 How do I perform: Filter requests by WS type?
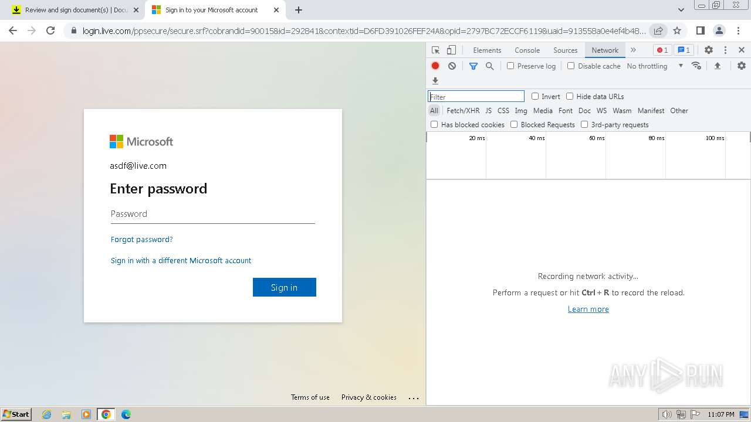[x=601, y=110]
